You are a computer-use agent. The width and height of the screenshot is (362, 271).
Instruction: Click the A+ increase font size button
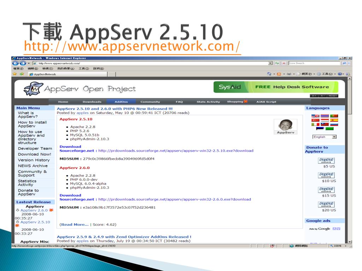click(x=314, y=96)
